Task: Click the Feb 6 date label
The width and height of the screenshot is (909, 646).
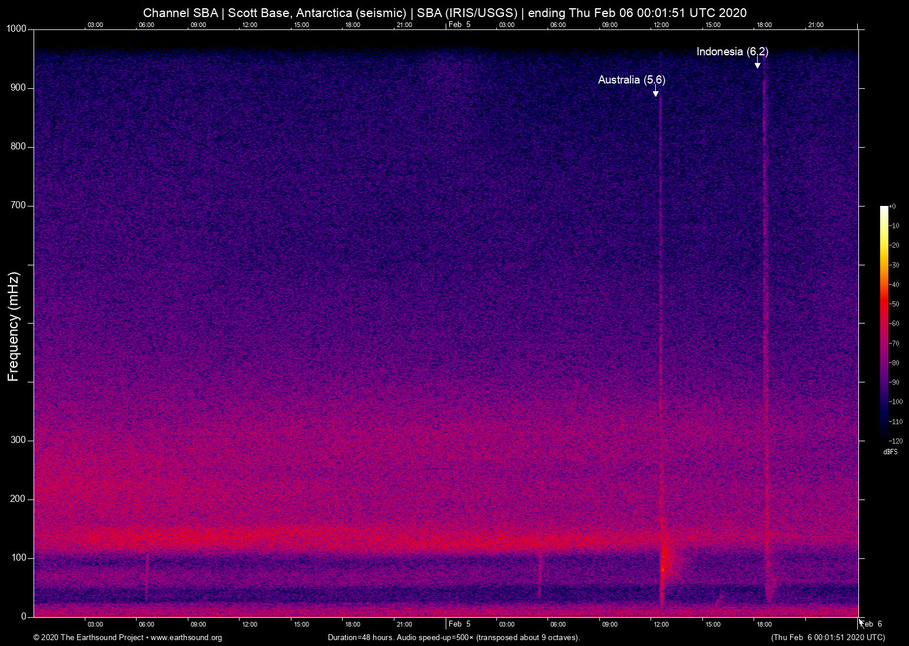Action: tap(872, 624)
